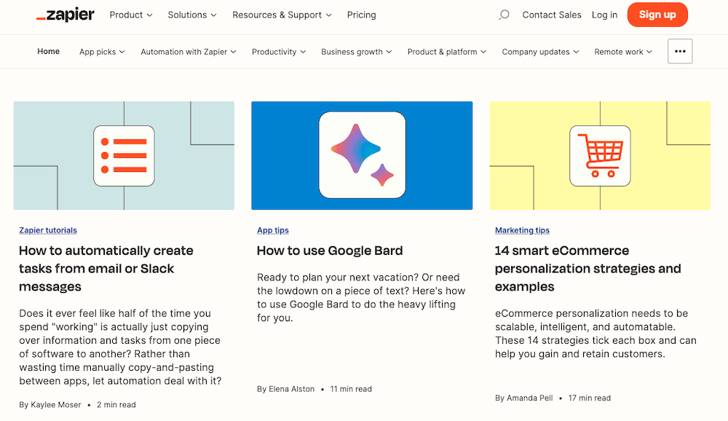Open the search magnifier icon

504,15
